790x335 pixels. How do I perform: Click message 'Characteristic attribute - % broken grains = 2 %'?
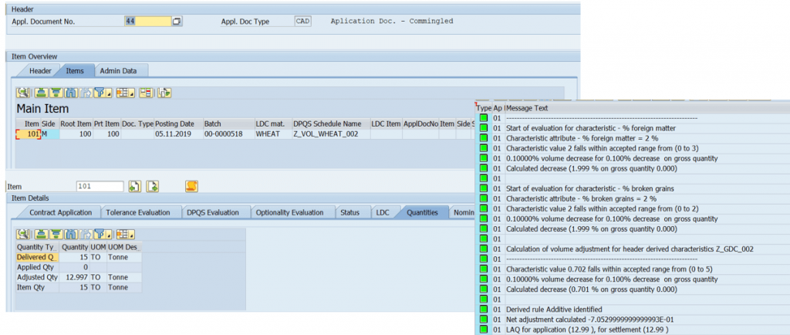click(582, 198)
